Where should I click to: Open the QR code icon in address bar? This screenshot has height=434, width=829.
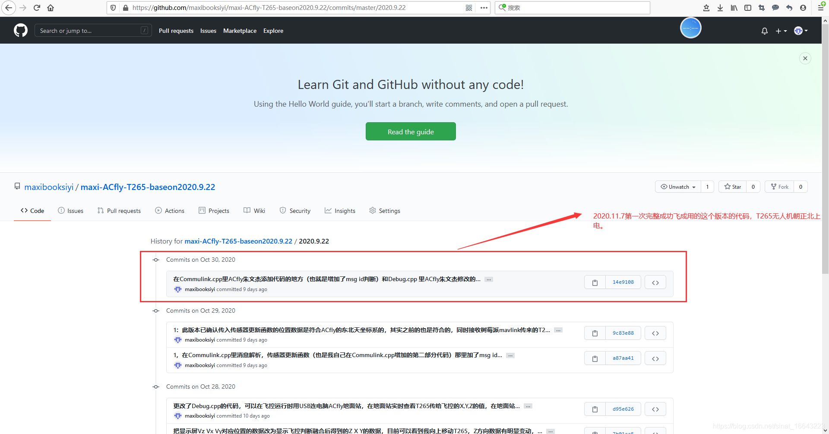(469, 8)
